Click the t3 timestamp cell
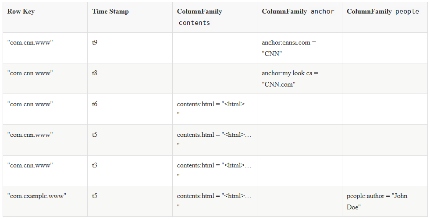The width and height of the screenshot is (430, 219). point(95,166)
